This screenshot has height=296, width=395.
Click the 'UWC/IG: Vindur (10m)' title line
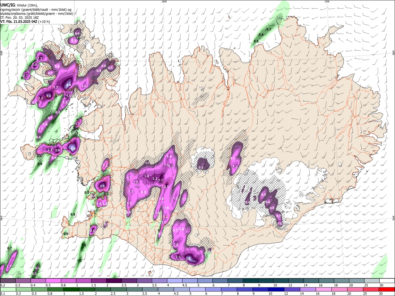[19, 5]
